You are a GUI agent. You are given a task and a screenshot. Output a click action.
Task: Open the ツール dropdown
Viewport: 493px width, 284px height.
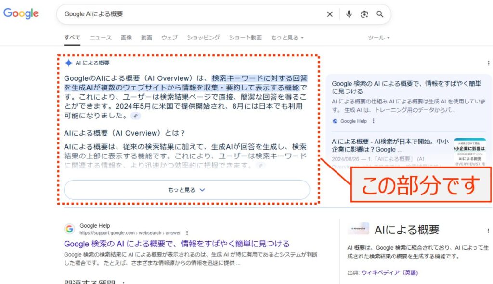(x=379, y=38)
